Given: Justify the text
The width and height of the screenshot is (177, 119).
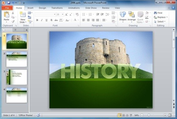Looking at the screenshot, I should (98, 20).
